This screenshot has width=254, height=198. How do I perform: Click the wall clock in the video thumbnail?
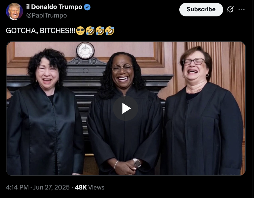pos(85,51)
